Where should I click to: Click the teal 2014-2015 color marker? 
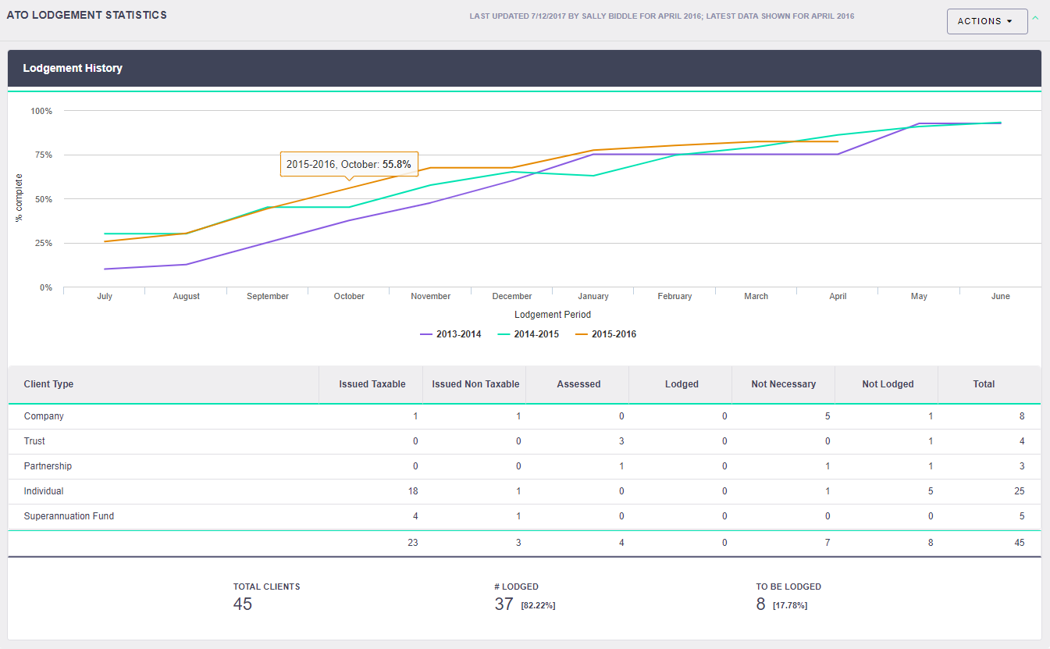coord(505,333)
